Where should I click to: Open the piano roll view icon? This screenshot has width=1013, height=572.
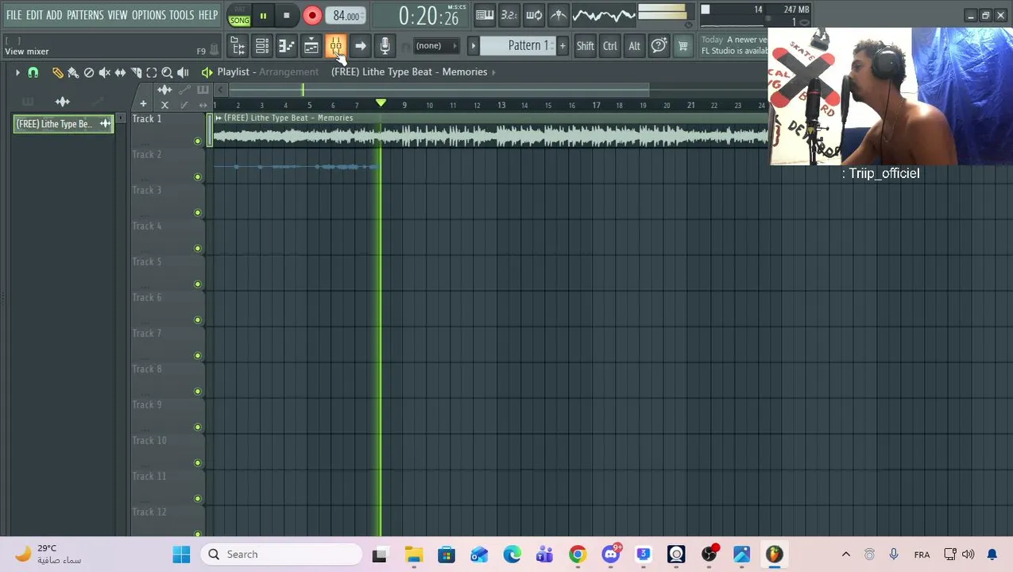point(287,46)
